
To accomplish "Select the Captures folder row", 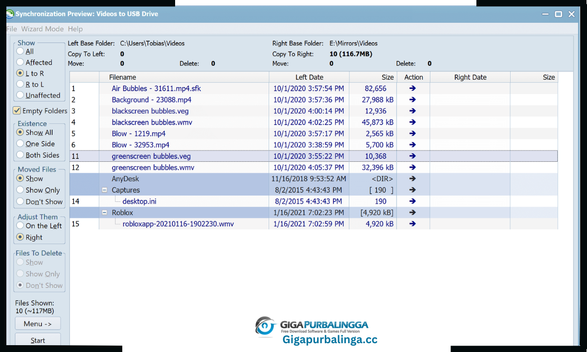I will 314,190.
